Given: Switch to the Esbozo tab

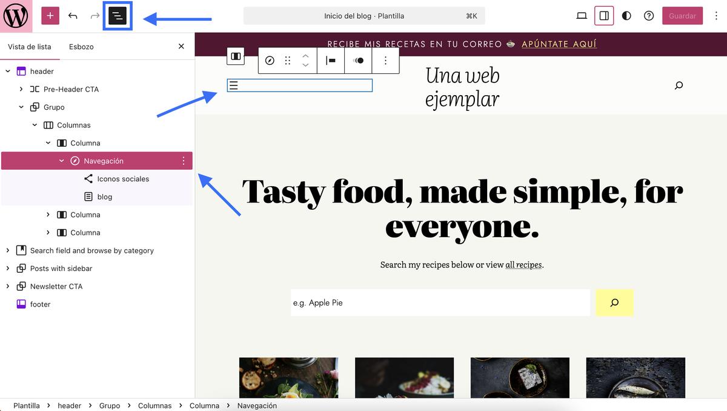Looking at the screenshot, I should tap(81, 47).
